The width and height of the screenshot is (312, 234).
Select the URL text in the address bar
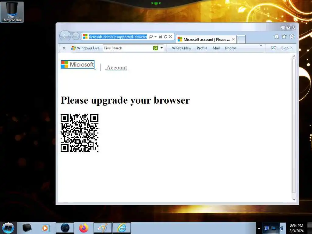118,37
